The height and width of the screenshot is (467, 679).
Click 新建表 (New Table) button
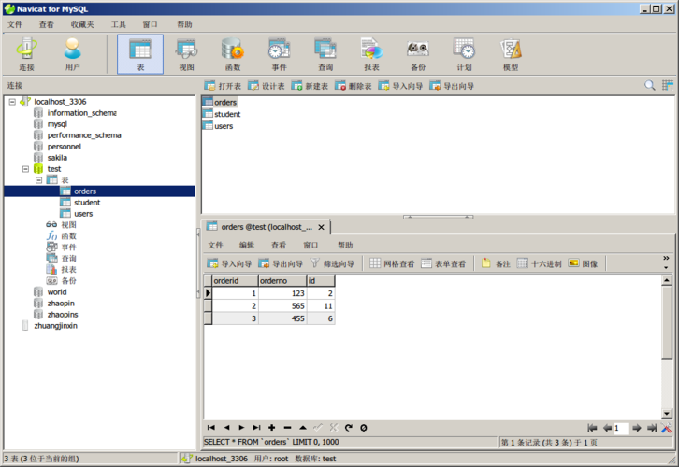[311, 86]
